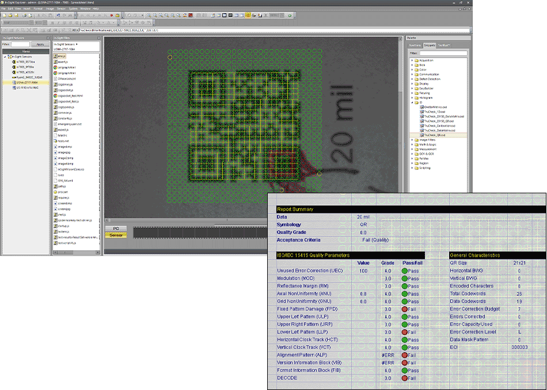Open celigraph.html in In-Sight Files
This screenshot has width=547, height=390.
pyautogui.click(x=67, y=67)
